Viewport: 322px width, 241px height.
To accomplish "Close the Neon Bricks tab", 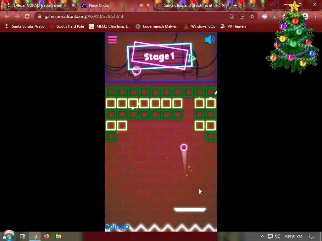I will click(148, 5).
